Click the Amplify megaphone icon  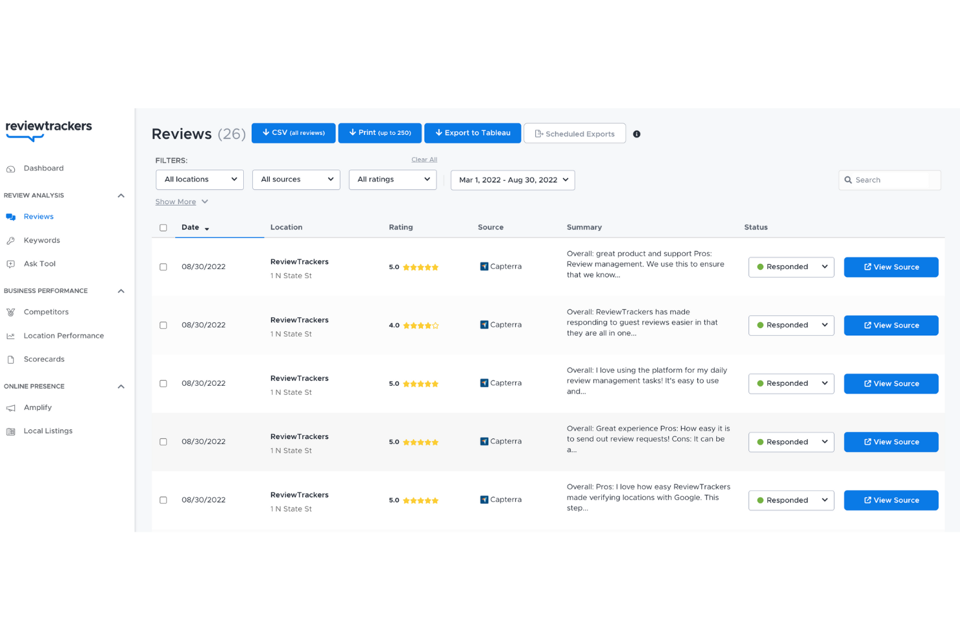pos(11,408)
